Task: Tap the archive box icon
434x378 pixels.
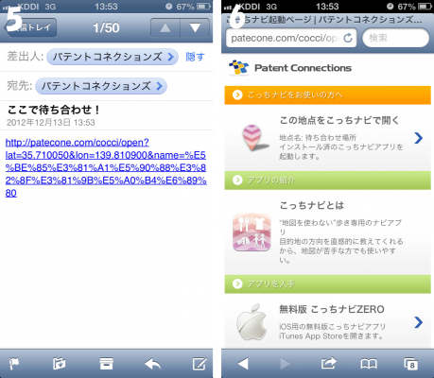Action: click(x=106, y=364)
